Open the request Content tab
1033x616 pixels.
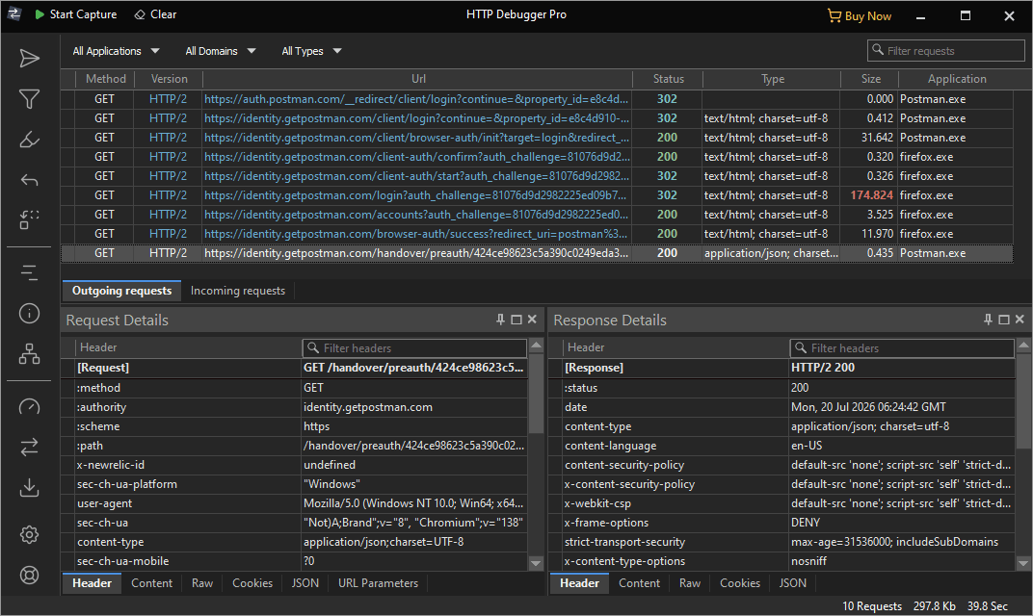[151, 583]
